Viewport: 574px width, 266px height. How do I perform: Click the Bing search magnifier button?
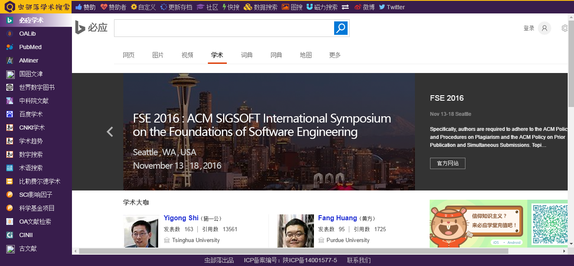tap(341, 28)
